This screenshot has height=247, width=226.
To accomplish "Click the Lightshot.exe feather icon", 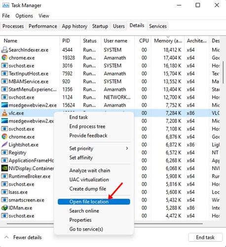I will [4, 145].
